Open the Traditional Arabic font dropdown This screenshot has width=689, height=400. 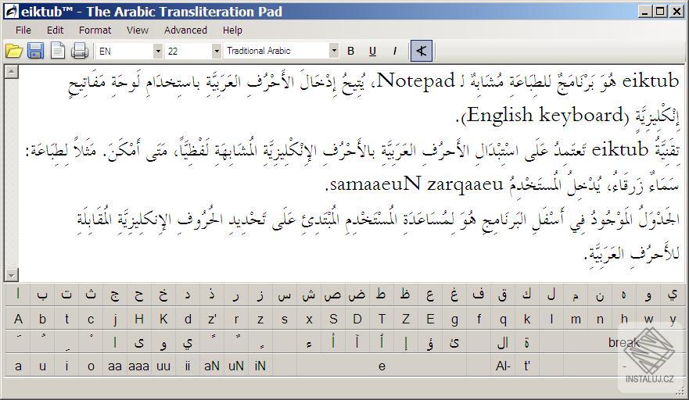tap(334, 51)
